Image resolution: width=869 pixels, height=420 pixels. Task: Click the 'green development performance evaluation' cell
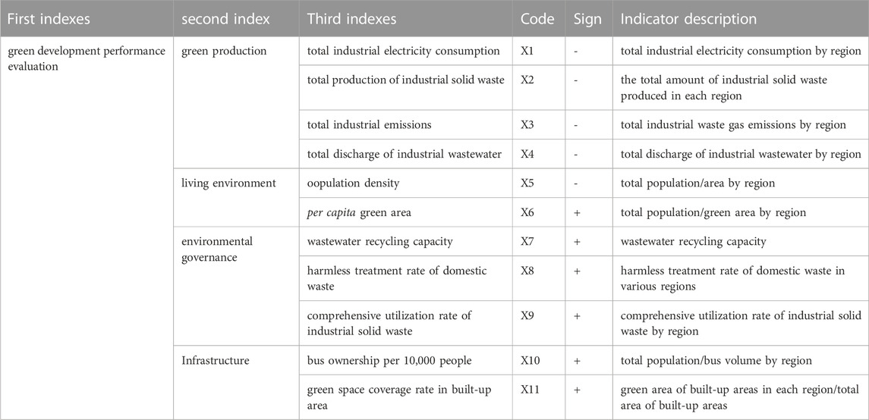(87, 228)
